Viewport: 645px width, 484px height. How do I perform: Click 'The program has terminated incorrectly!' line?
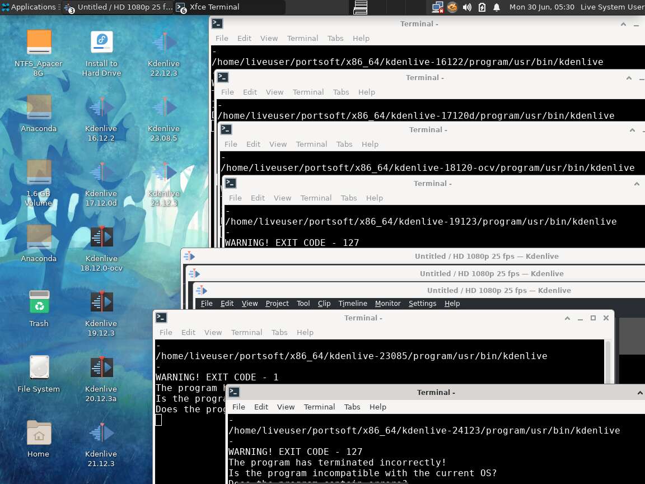point(337,463)
